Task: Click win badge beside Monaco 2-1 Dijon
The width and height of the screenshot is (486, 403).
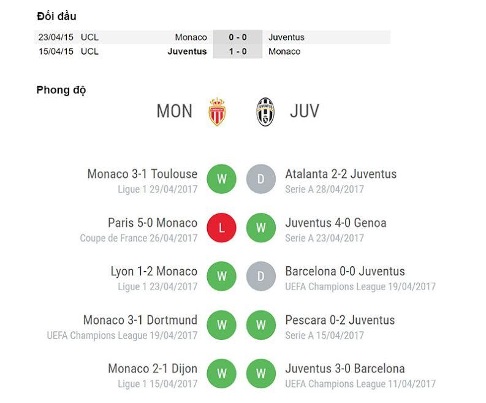Action: [x=222, y=374]
